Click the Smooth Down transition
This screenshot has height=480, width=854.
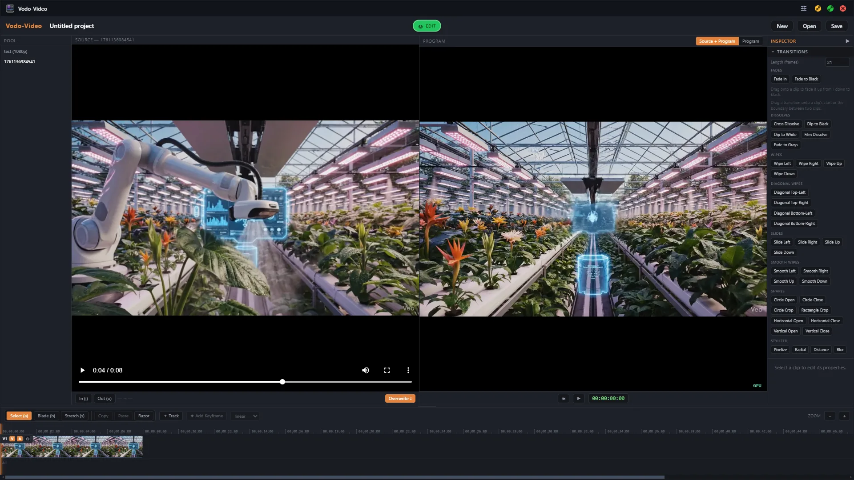(x=814, y=281)
